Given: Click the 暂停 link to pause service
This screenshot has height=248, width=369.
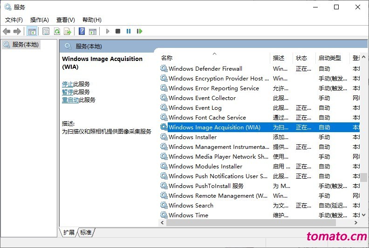Looking at the screenshot, I should point(68,92).
